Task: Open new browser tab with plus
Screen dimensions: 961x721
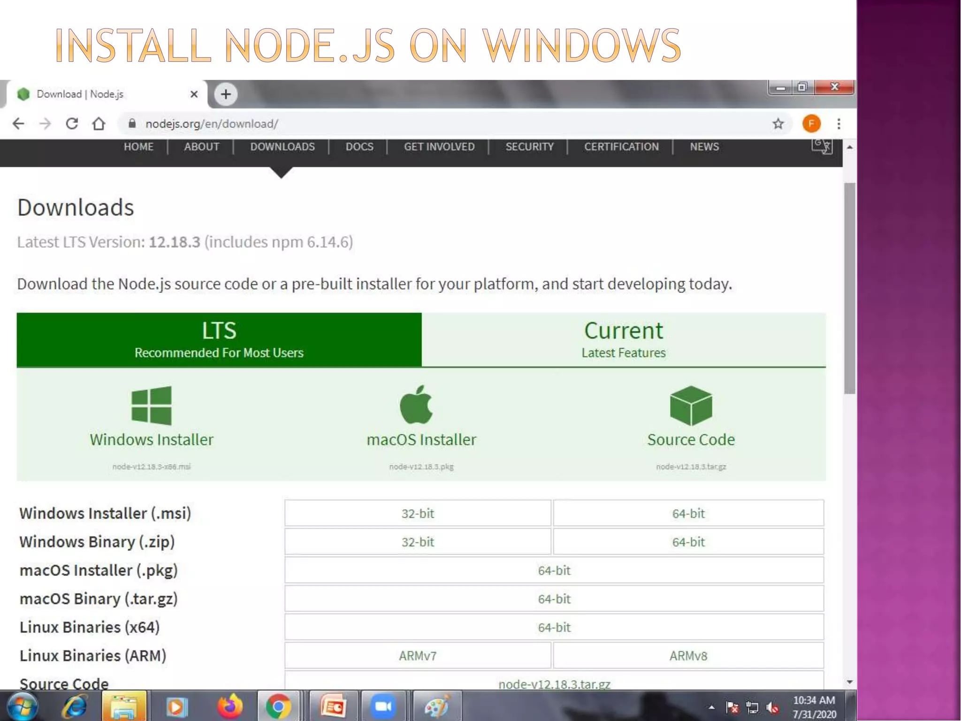Action: pyautogui.click(x=226, y=94)
